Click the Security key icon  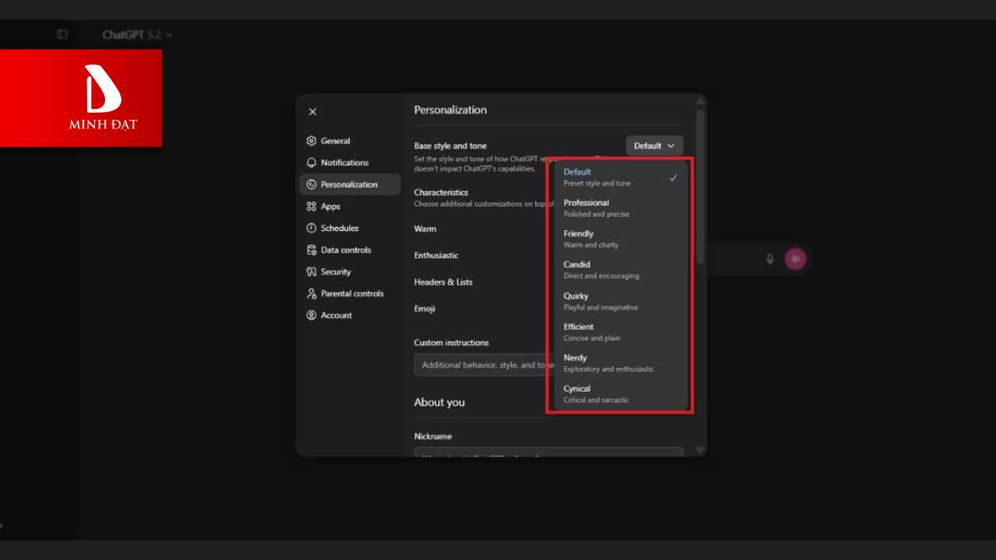tap(311, 271)
